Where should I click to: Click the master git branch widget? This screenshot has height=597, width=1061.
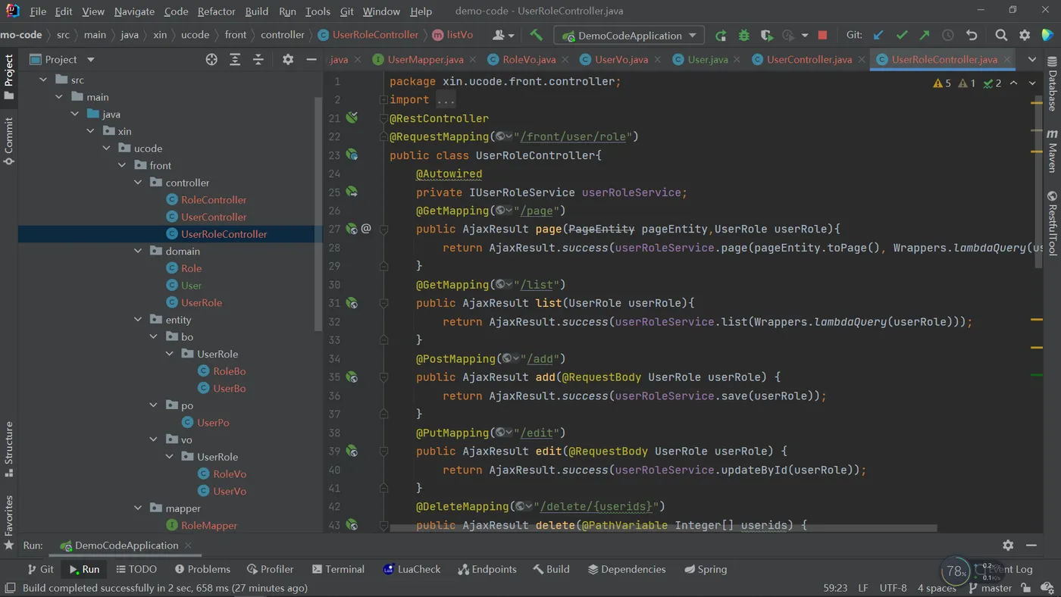tap(990, 588)
